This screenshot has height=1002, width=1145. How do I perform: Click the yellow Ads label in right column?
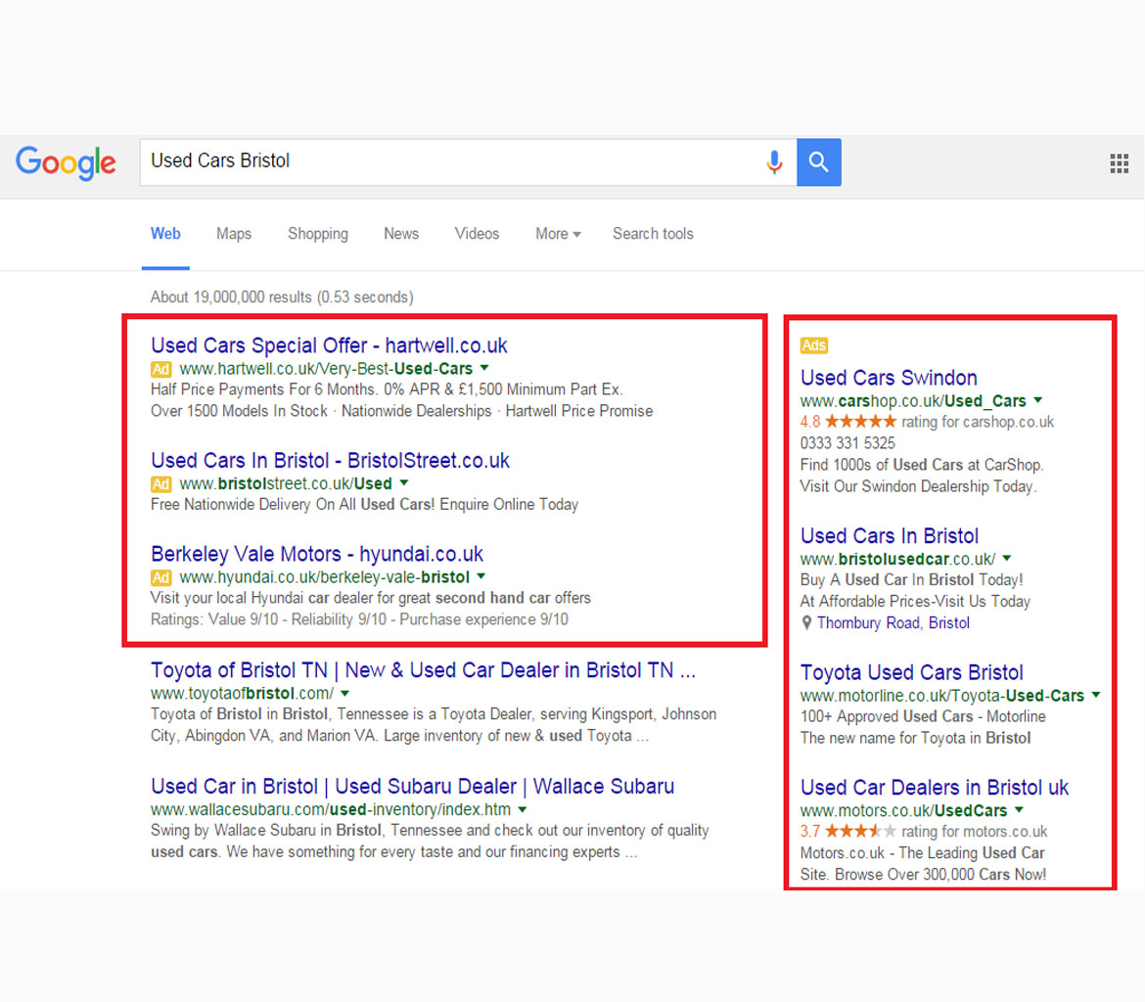[813, 345]
